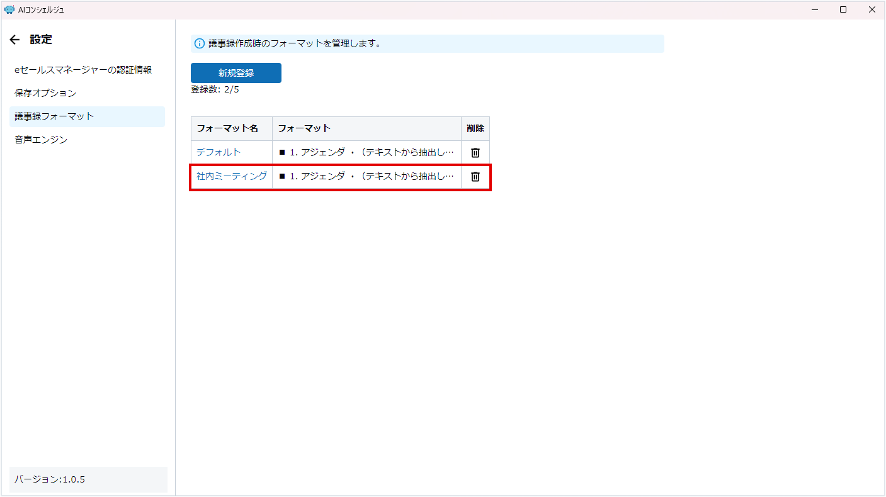The width and height of the screenshot is (886, 497).
Task: Open the 社内ミーティング format name link
Action: (x=232, y=176)
